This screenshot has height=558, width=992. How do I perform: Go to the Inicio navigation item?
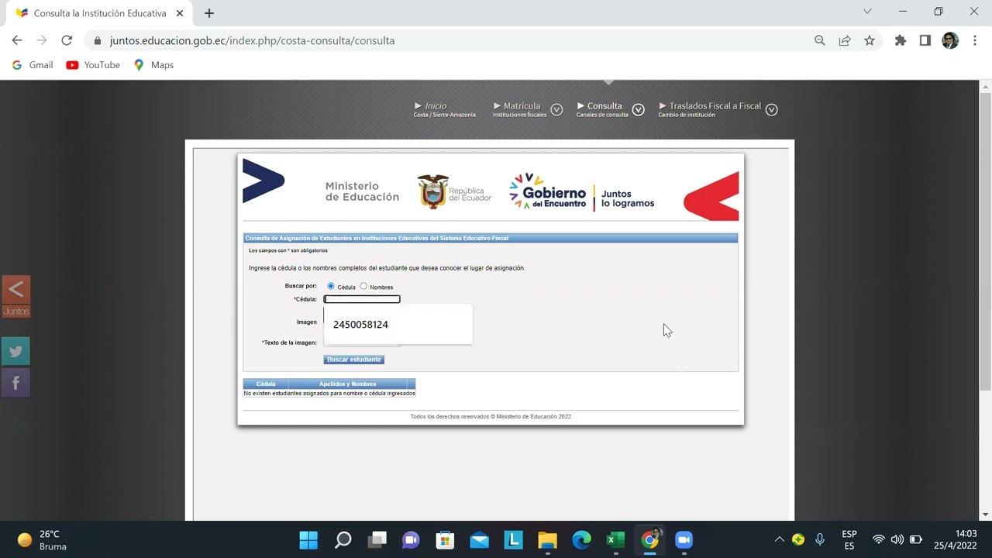pos(436,106)
